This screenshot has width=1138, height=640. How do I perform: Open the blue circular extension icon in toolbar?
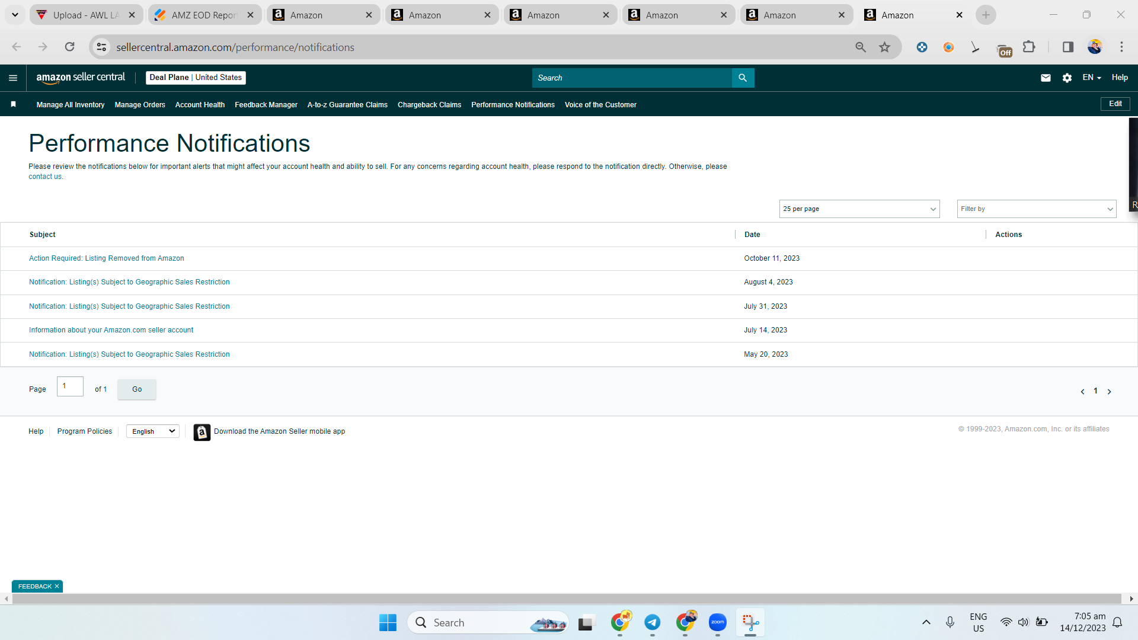pyautogui.click(x=922, y=47)
